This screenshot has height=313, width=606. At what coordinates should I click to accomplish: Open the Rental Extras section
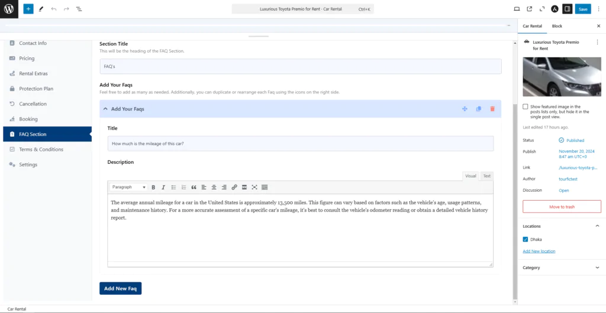click(x=47, y=73)
